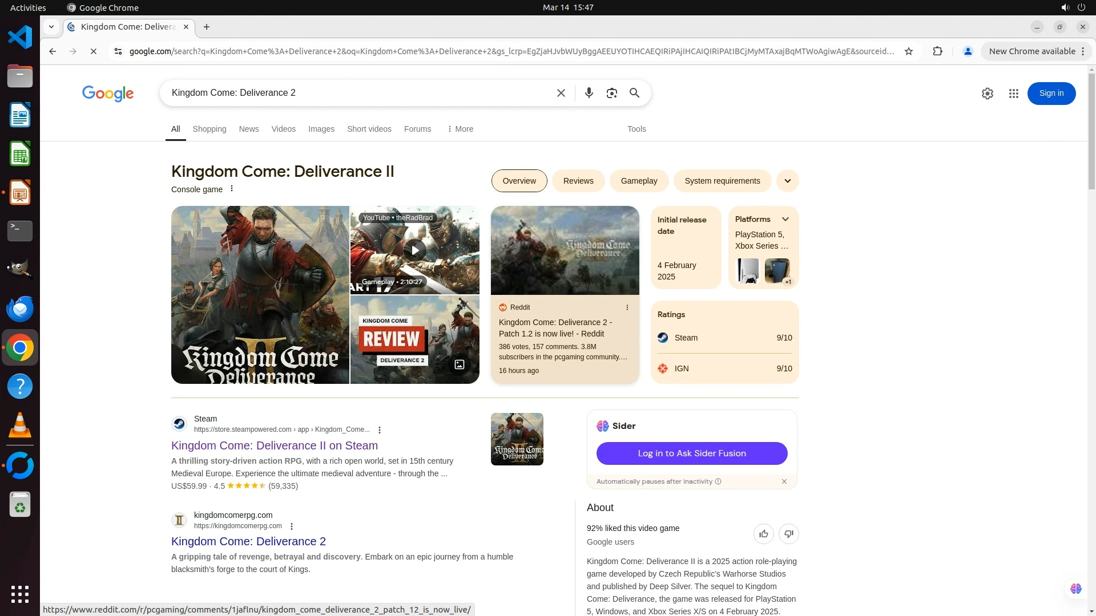Select the System requirements chip
Screen dimensions: 1096x616
tap(722, 181)
